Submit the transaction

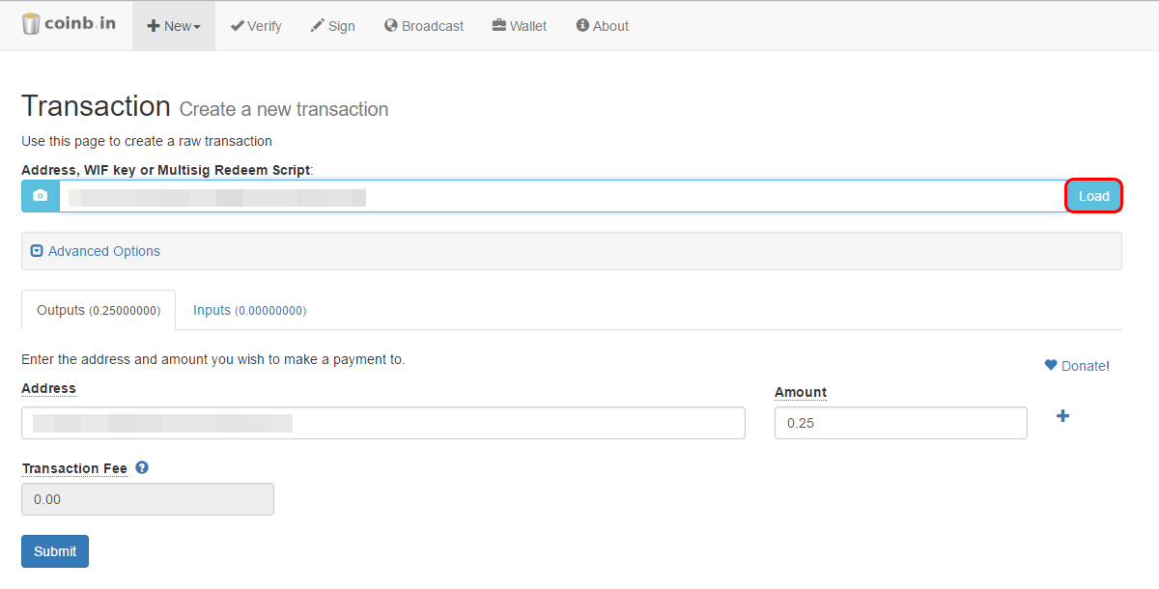(55, 551)
